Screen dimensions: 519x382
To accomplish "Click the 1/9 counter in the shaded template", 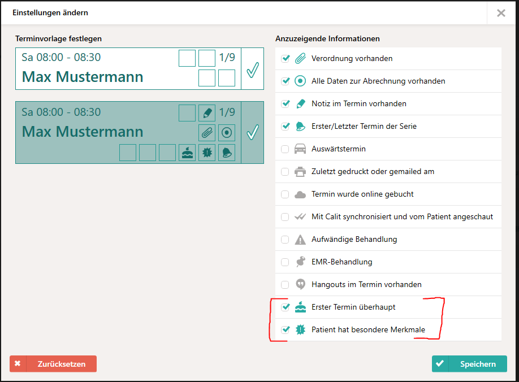I will pos(227,112).
